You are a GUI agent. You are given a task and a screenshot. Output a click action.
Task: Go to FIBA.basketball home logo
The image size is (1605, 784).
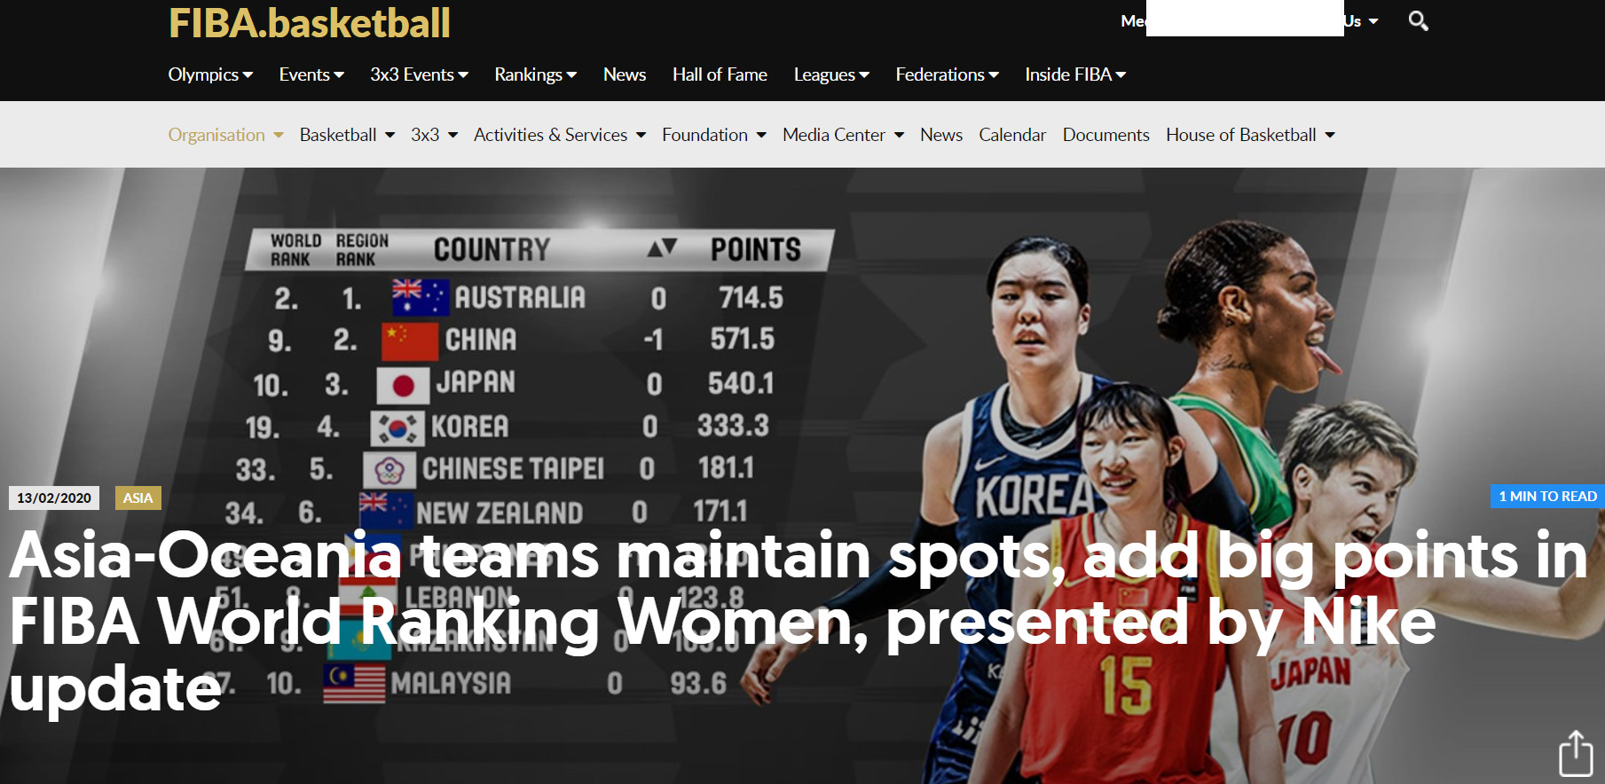pyautogui.click(x=310, y=23)
